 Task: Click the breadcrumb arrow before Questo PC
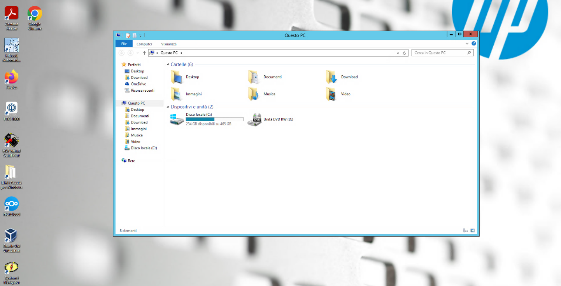pos(157,53)
